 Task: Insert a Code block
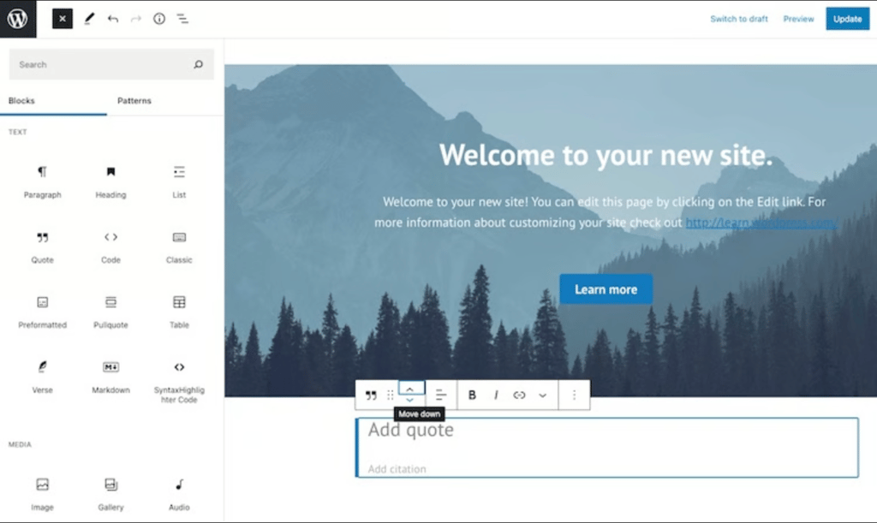[x=110, y=247]
